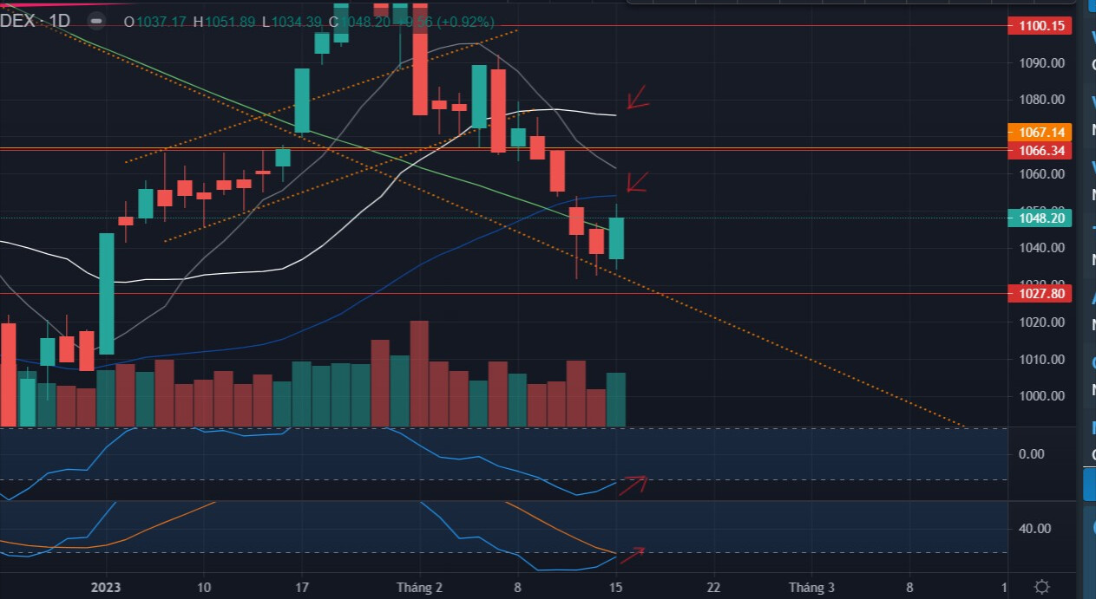This screenshot has height=599, width=1096.
Task: Click the 15 date label on time axis
Action: (x=615, y=588)
